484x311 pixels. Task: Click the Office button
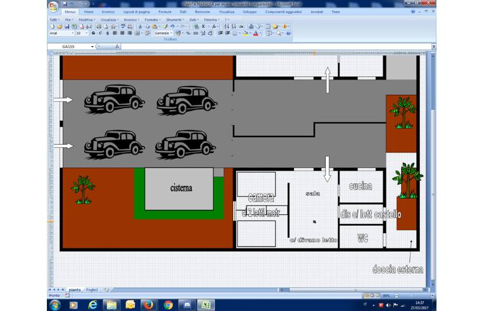(x=53, y=8)
